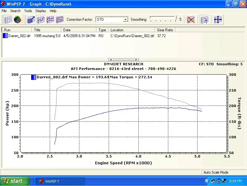Click the 'Max Torque = 272.54' legend text

pos(131,77)
